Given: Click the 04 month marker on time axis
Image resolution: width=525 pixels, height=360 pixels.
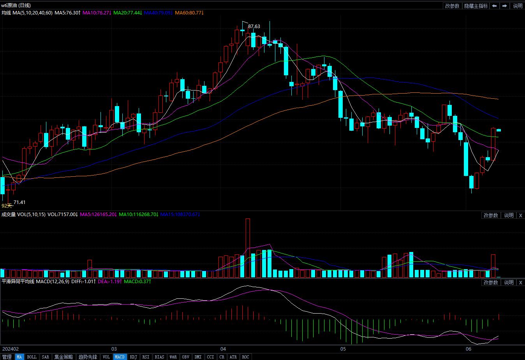Looking at the screenshot, I should pos(223,348).
